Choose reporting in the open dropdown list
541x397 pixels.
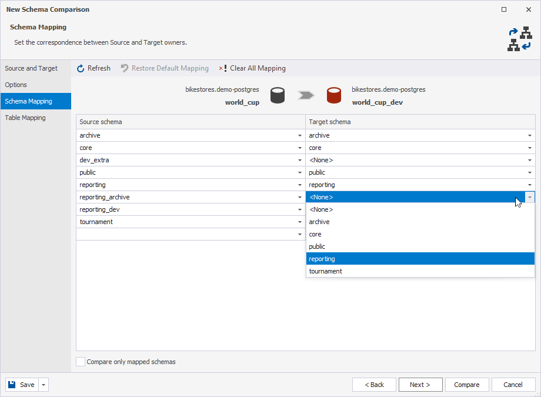tap(420, 259)
